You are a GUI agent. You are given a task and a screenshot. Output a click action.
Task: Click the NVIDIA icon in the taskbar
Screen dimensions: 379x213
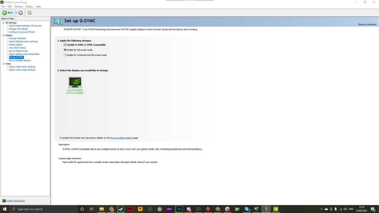[x=276, y=209]
